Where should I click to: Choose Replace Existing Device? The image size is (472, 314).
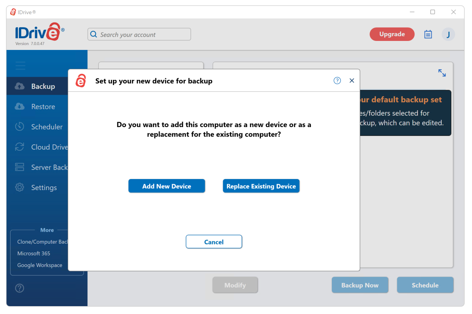[261, 186]
